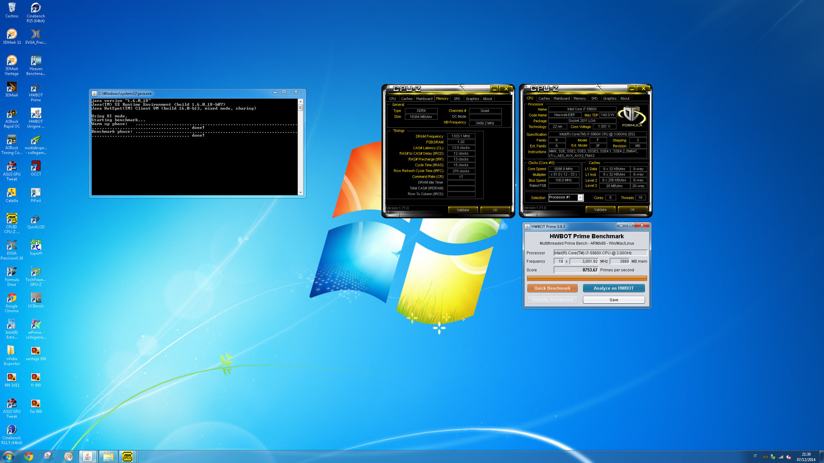
Task: Open the EVGA_Prec... desktop icon
Action: 36,36
